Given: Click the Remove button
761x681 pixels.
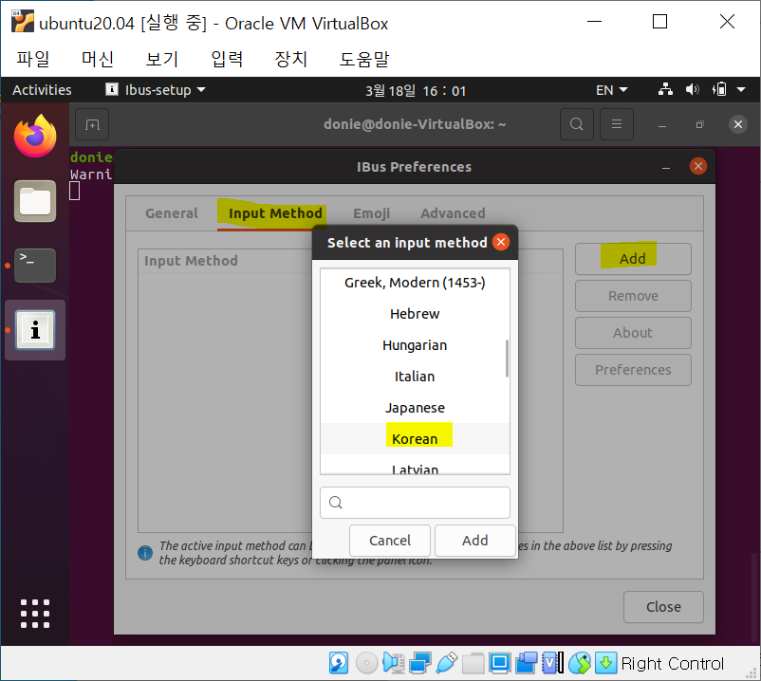Looking at the screenshot, I should click(633, 296).
